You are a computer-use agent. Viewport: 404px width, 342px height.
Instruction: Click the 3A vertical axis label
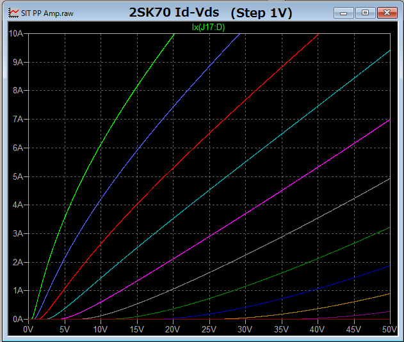coord(18,234)
